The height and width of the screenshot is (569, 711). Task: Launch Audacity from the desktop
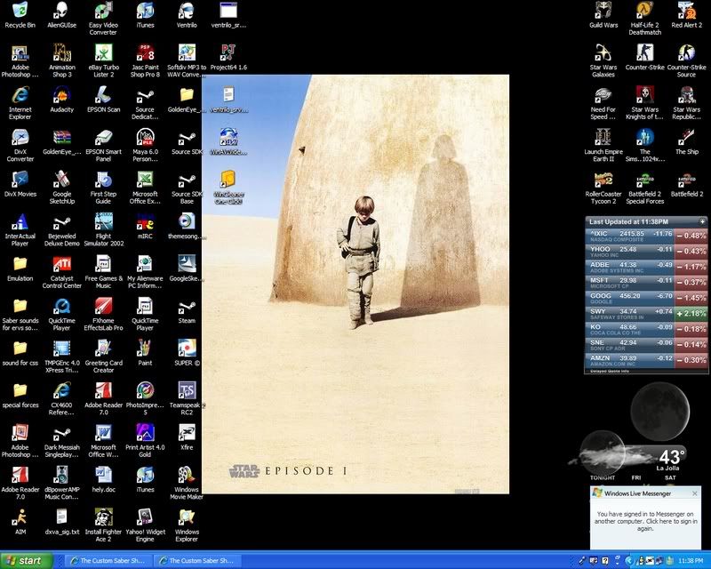coord(61,96)
